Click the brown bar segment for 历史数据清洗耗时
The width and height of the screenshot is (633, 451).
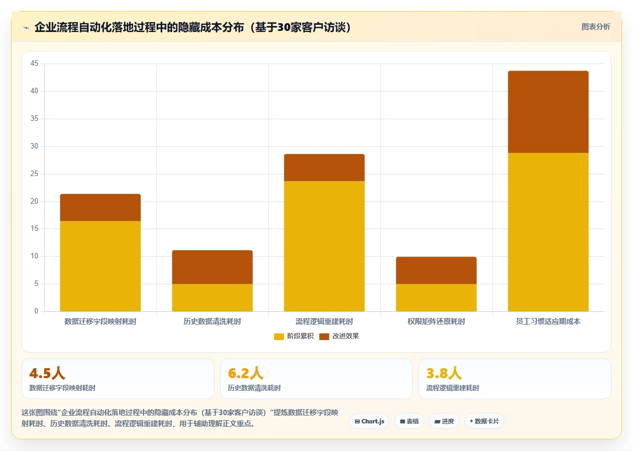[212, 267]
